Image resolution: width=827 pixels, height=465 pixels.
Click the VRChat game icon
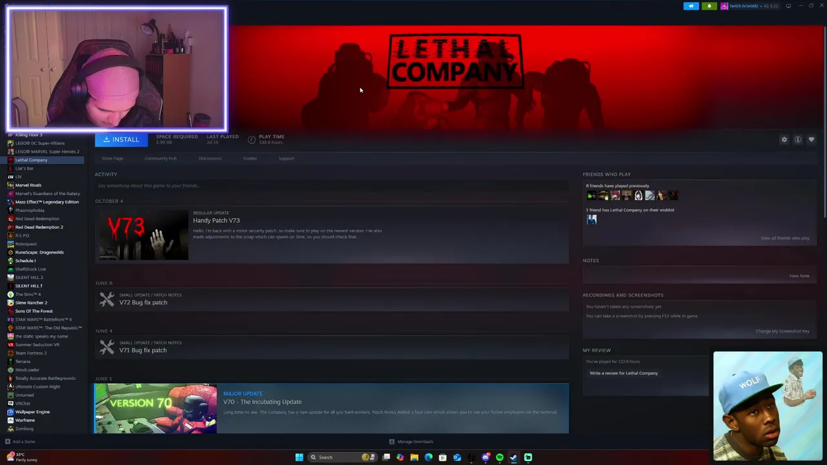point(10,404)
